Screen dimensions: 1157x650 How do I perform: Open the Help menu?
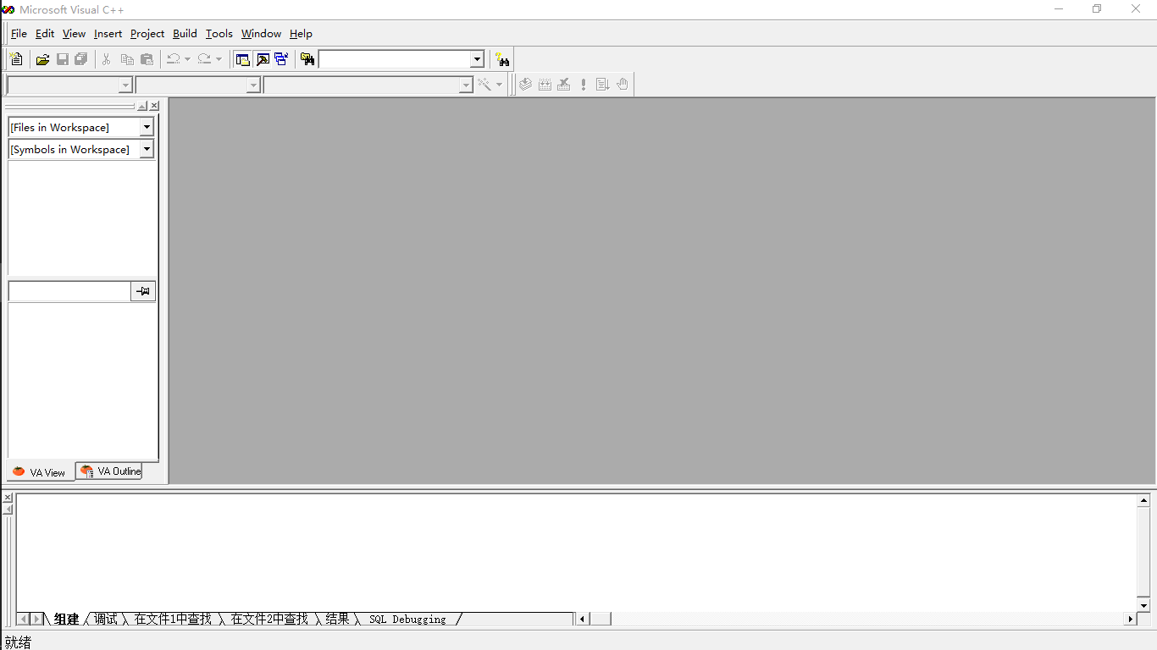(301, 34)
